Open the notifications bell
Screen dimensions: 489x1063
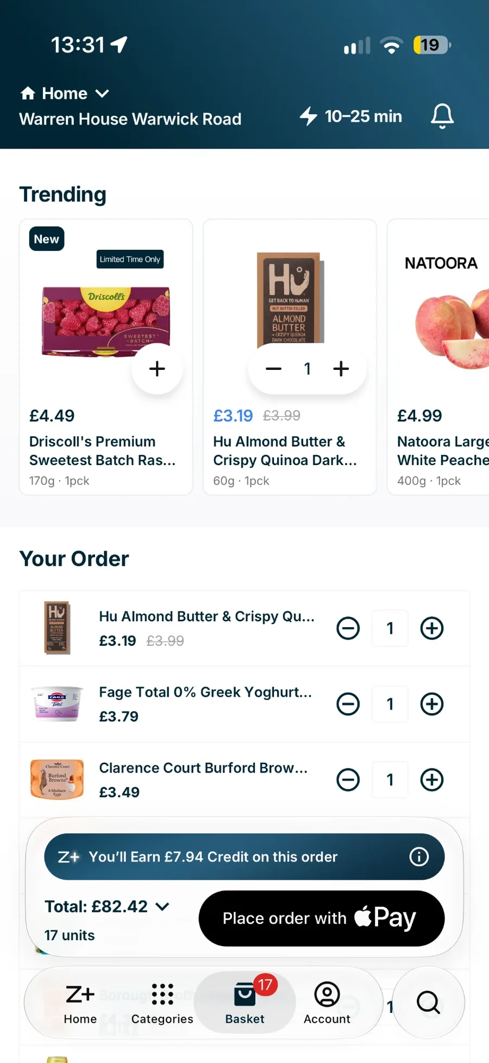[x=442, y=116]
